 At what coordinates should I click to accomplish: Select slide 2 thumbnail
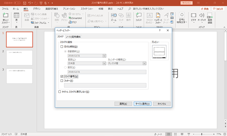19,58
